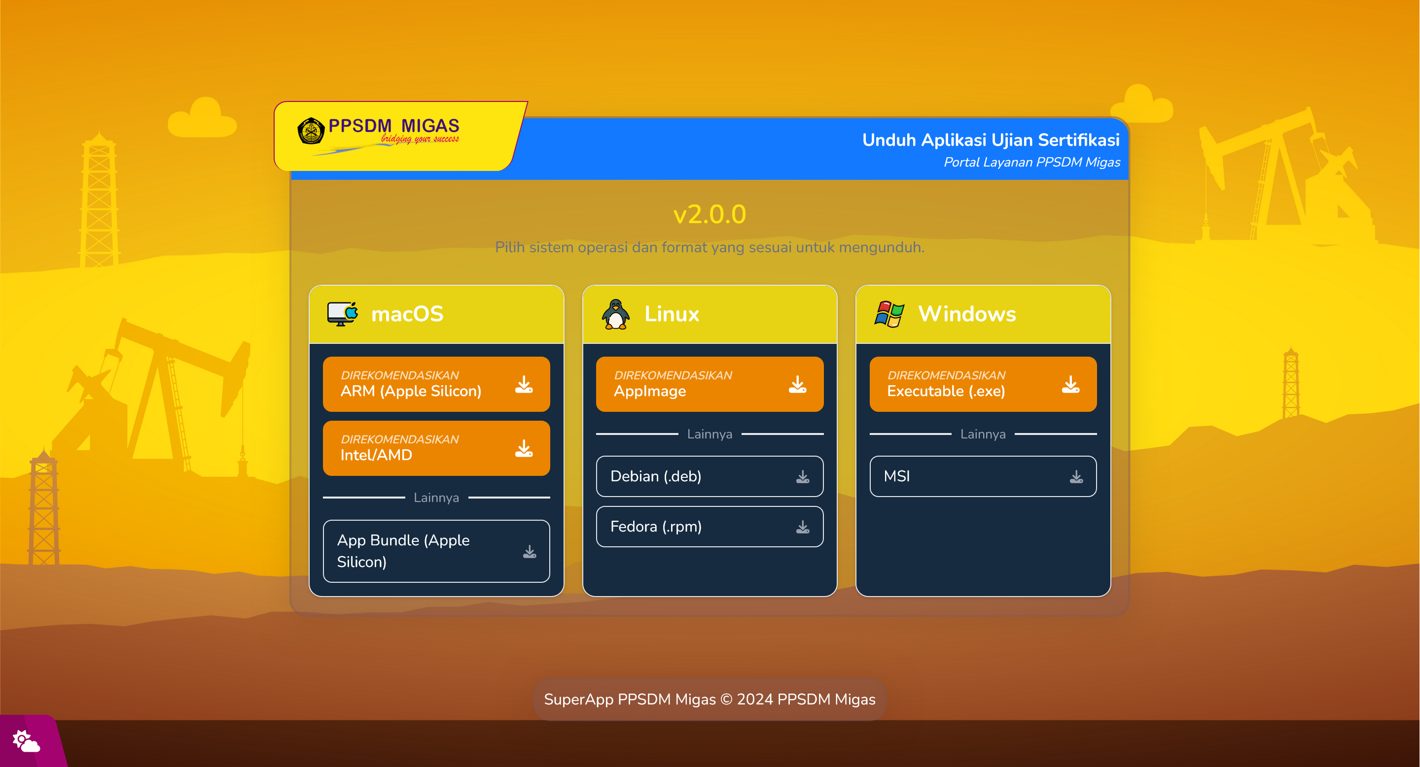Click 'Lainnya' label in Windows card
Viewport: 1420px width, 767px height.
click(983, 434)
